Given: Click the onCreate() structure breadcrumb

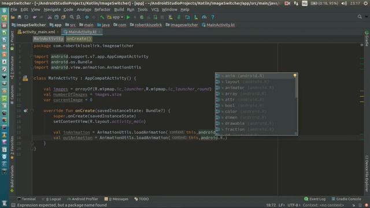Looking at the screenshot, I should point(79,39).
